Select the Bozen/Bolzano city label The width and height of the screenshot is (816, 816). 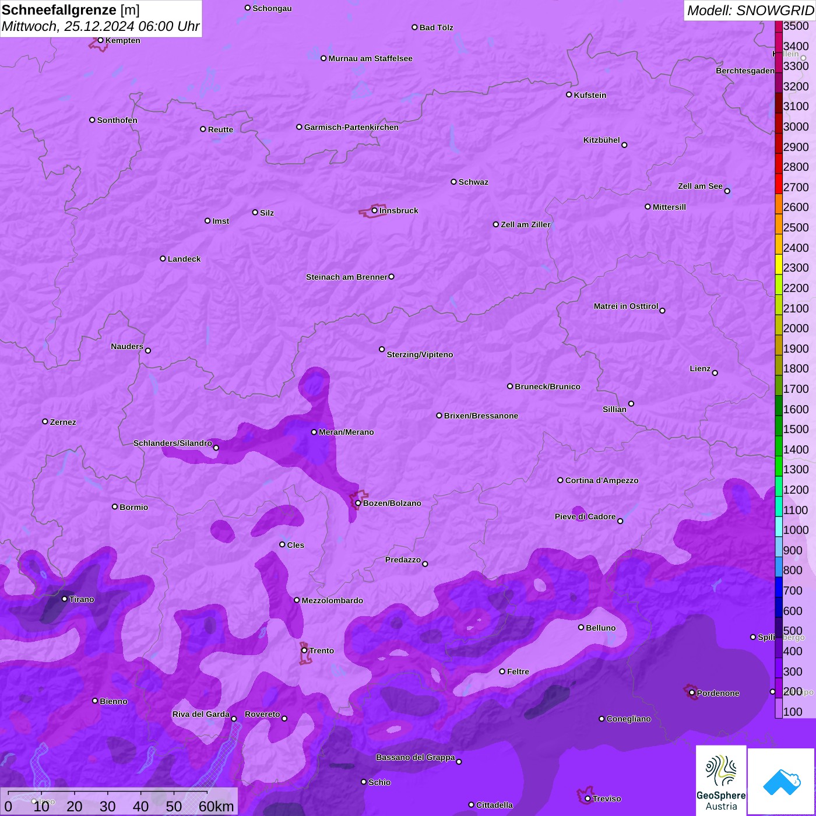[x=392, y=503]
